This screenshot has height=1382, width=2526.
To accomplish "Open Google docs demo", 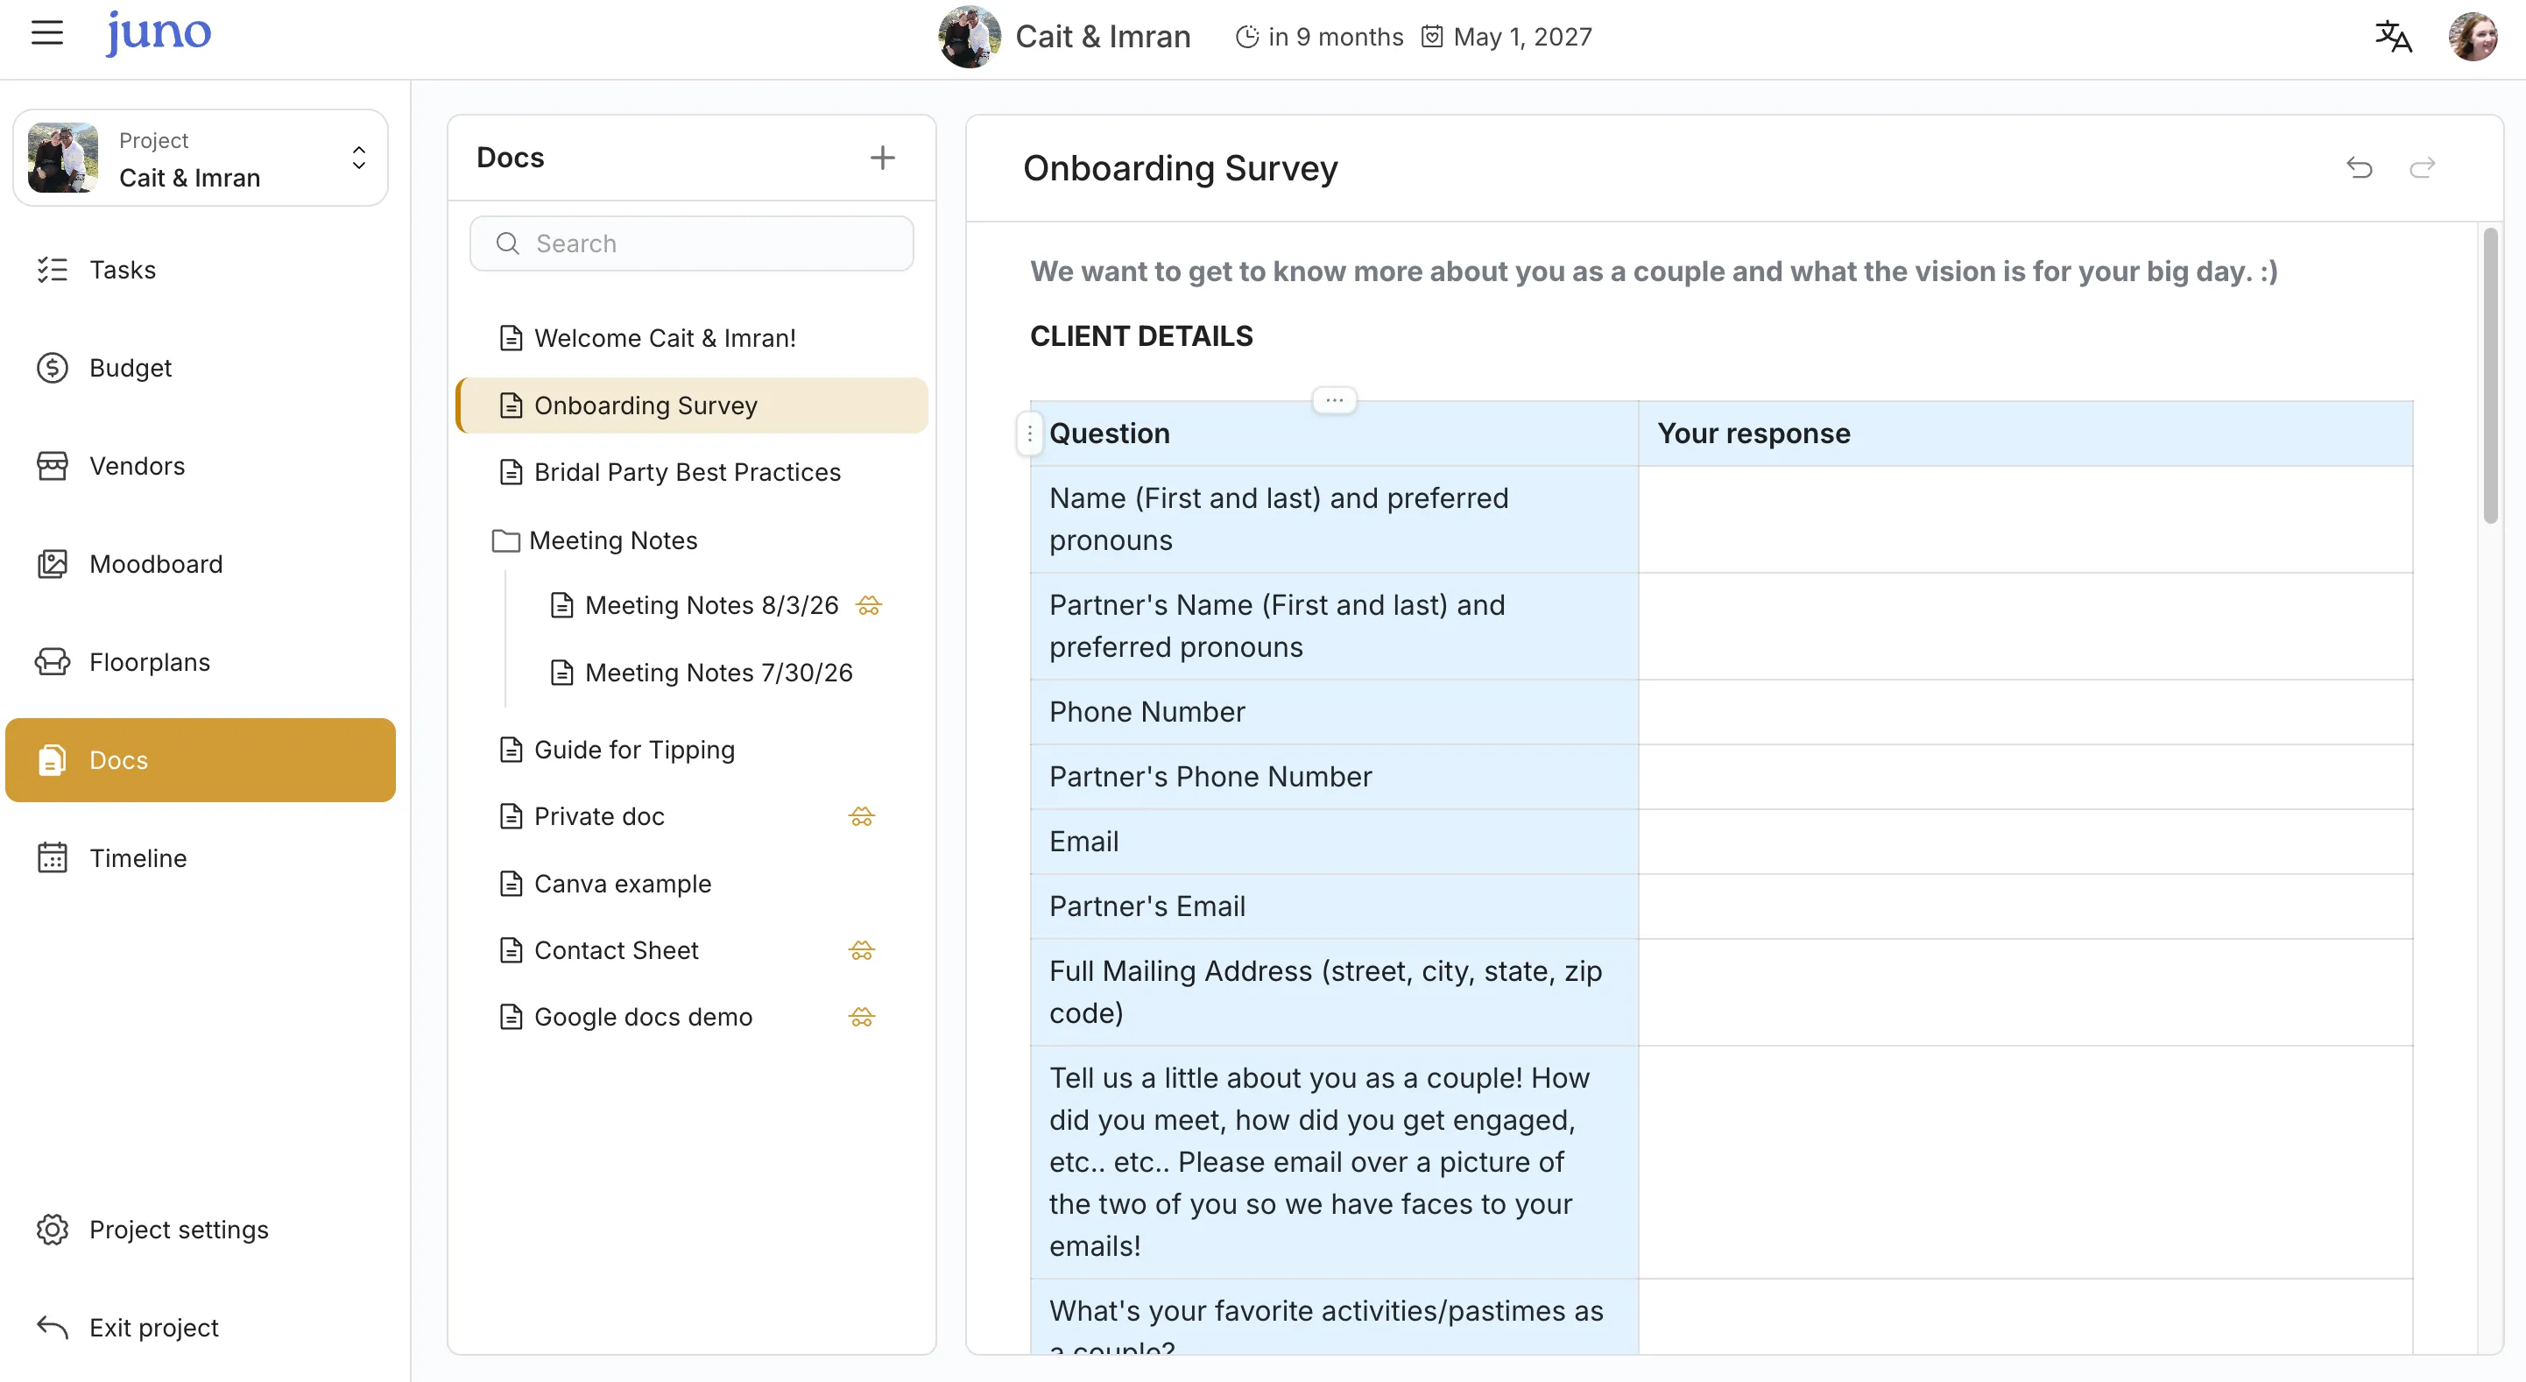I will 691,1017.
